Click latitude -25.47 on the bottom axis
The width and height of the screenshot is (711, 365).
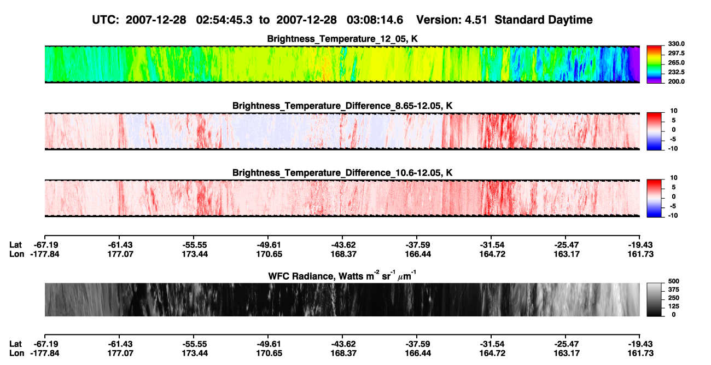566,344
